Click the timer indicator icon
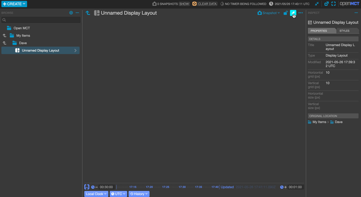The width and height of the screenshot is (361, 197). [x=222, y=4]
